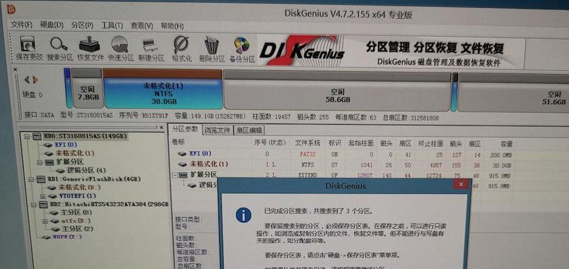Open the 查看(V) menu
This screenshot has width=569, height=269.
point(142,26)
